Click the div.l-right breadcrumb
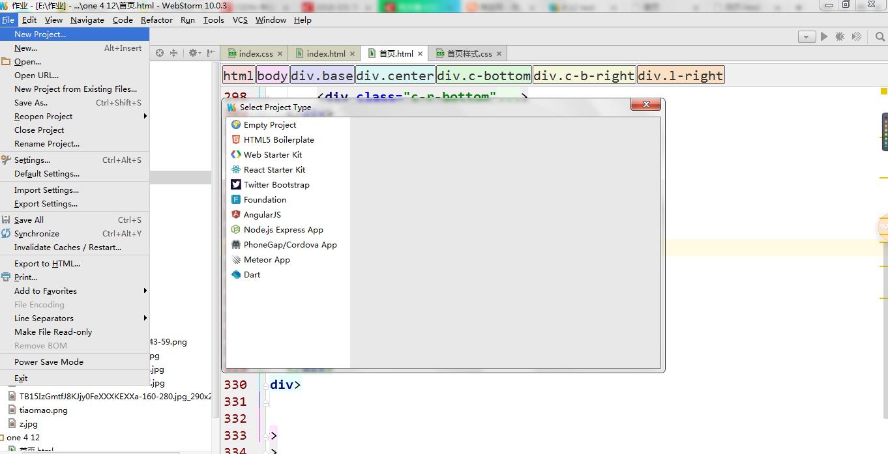Image resolution: width=888 pixels, height=454 pixels. coord(681,76)
